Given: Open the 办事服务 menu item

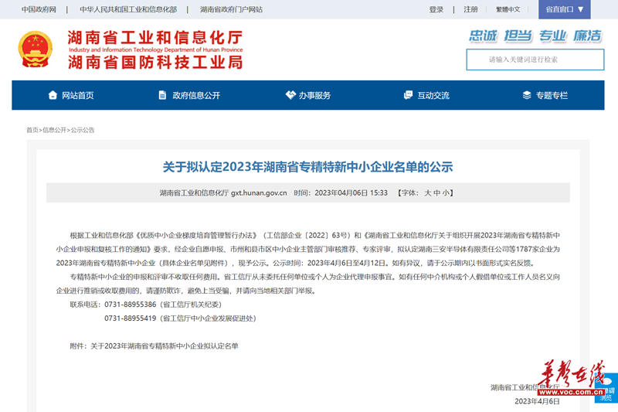Looking at the screenshot, I should point(314,95).
